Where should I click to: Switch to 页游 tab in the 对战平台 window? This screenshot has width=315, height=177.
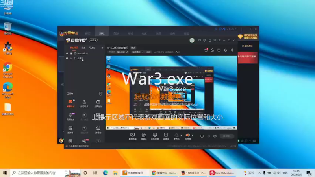coord(116,33)
